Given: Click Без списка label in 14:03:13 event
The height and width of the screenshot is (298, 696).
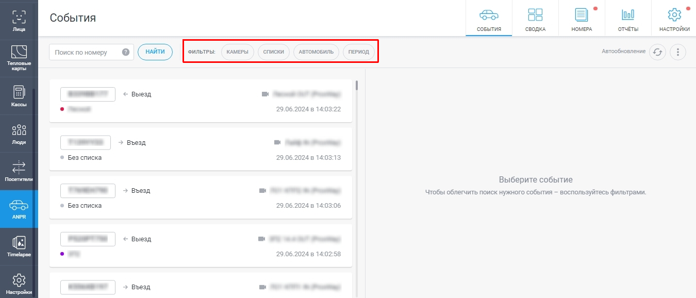Looking at the screenshot, I should coord(85,158).
